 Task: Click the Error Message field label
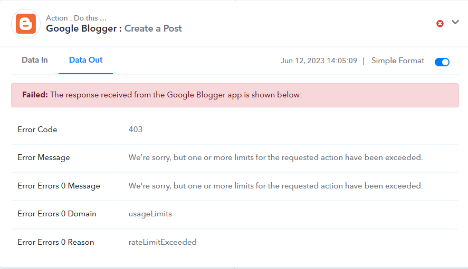tap(44, 157)
